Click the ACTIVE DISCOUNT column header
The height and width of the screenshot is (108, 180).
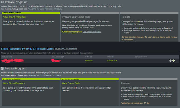141,57
